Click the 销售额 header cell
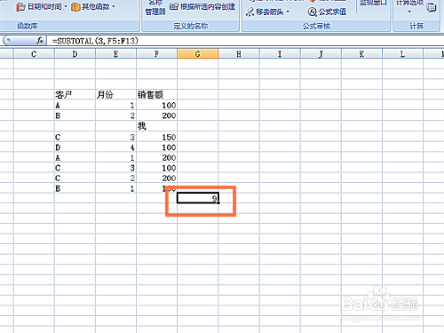Image resolution: width=444 pixels, height=333 pixels. point(156,95)
